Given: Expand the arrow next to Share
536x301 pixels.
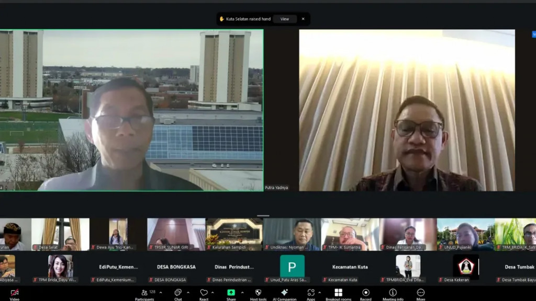Looking at the screenshot, I should pos(242,293).
